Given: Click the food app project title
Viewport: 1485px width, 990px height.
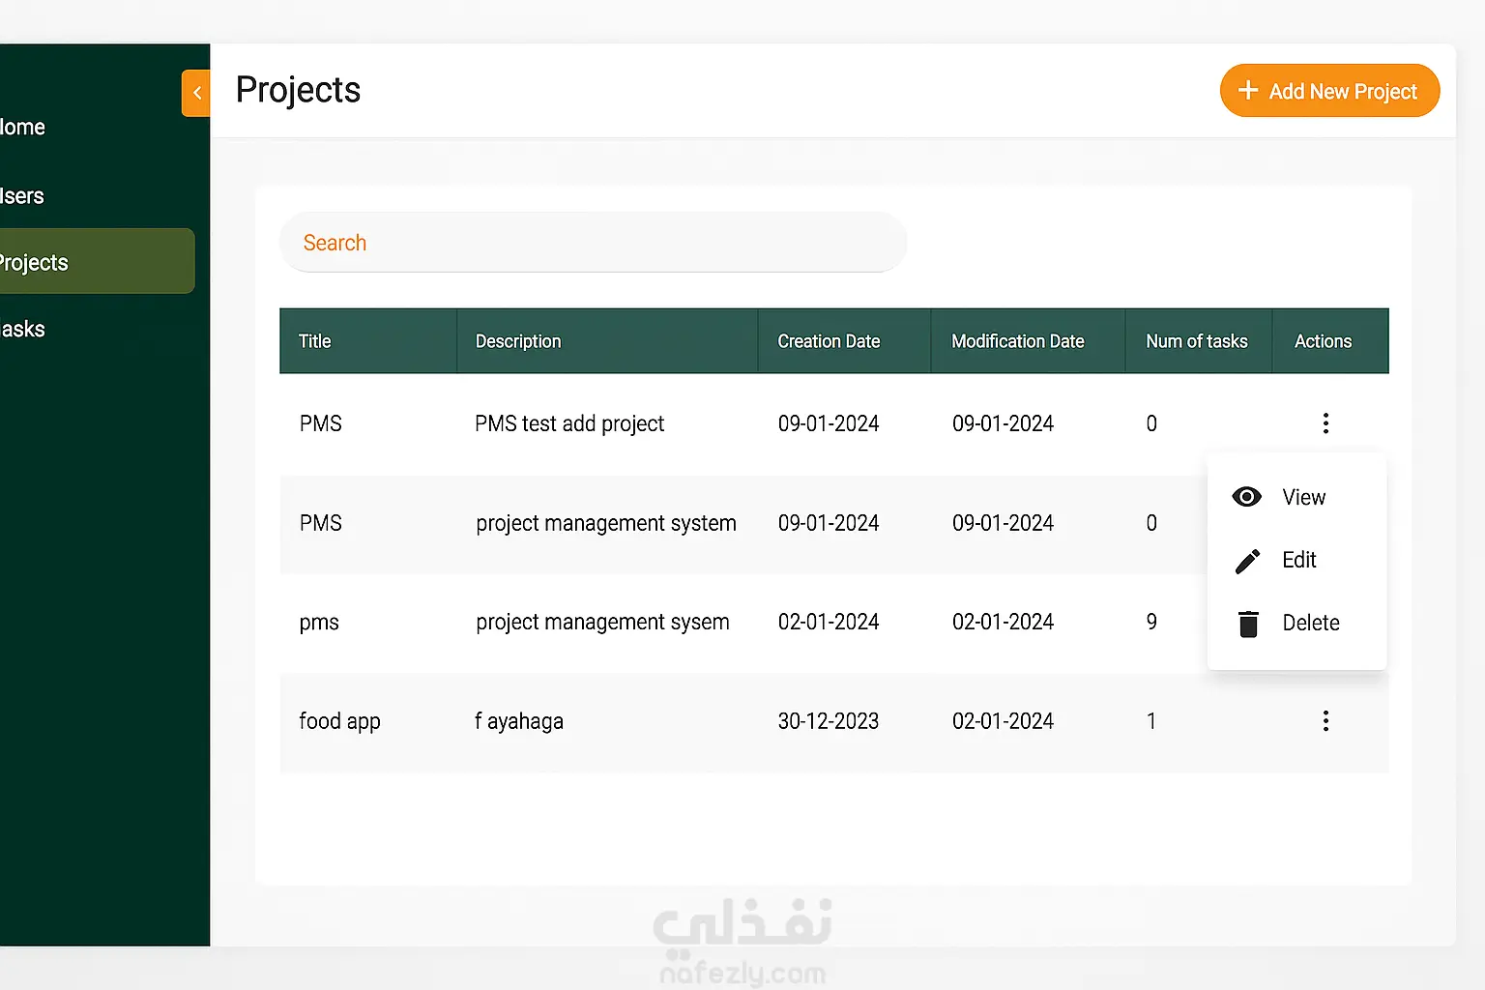Looking at the screenshot, I should [x=339, y=721].
